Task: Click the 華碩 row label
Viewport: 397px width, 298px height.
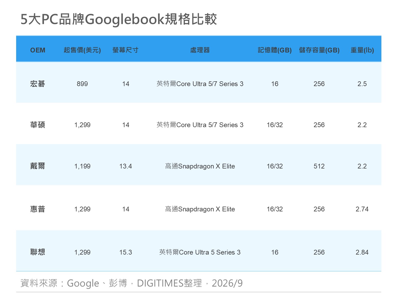Action: point(38,125)
